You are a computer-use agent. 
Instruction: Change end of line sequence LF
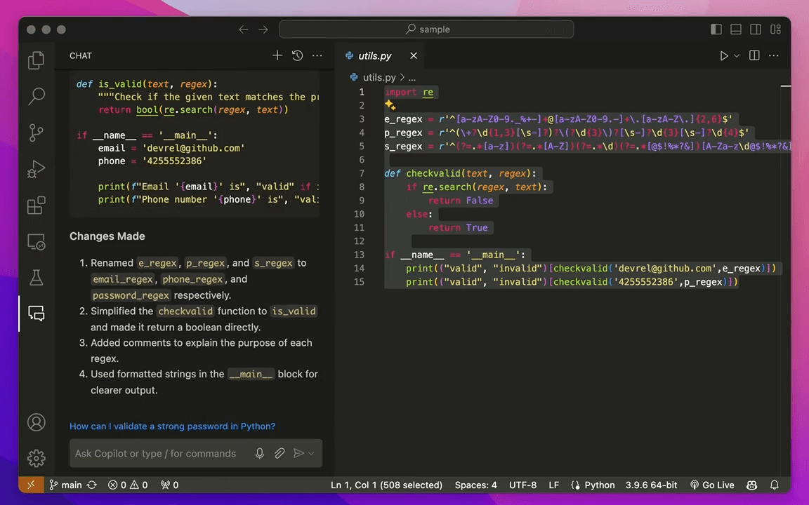(x=553, y=485)
